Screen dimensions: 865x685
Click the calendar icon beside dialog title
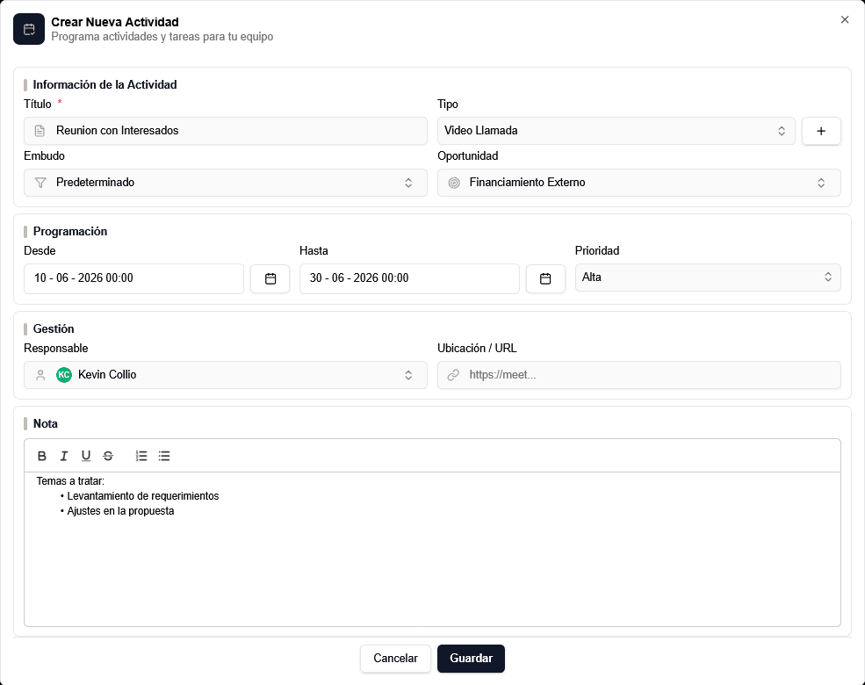[29, 29]
